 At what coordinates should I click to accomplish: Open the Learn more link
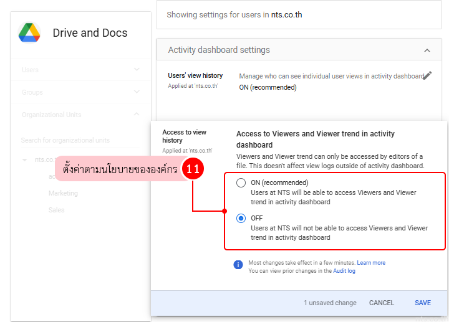(371, 263)
